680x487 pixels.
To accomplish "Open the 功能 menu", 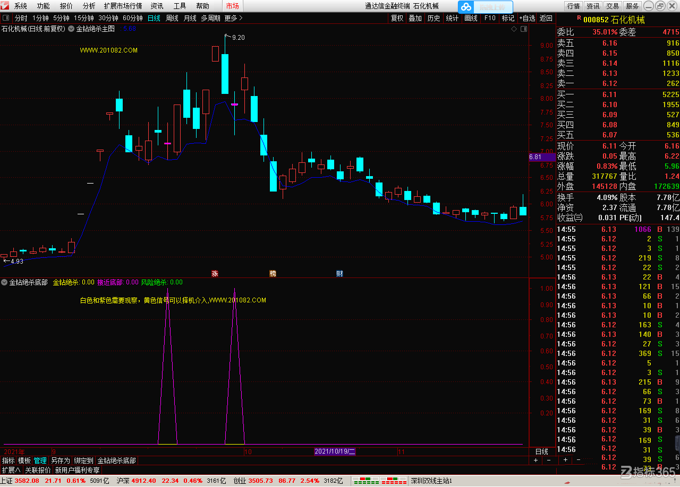I will point(44,6).
